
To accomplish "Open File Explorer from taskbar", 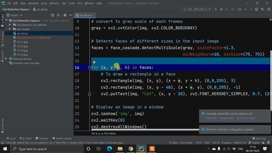I will pyautogui.click(x=120, y=149).
